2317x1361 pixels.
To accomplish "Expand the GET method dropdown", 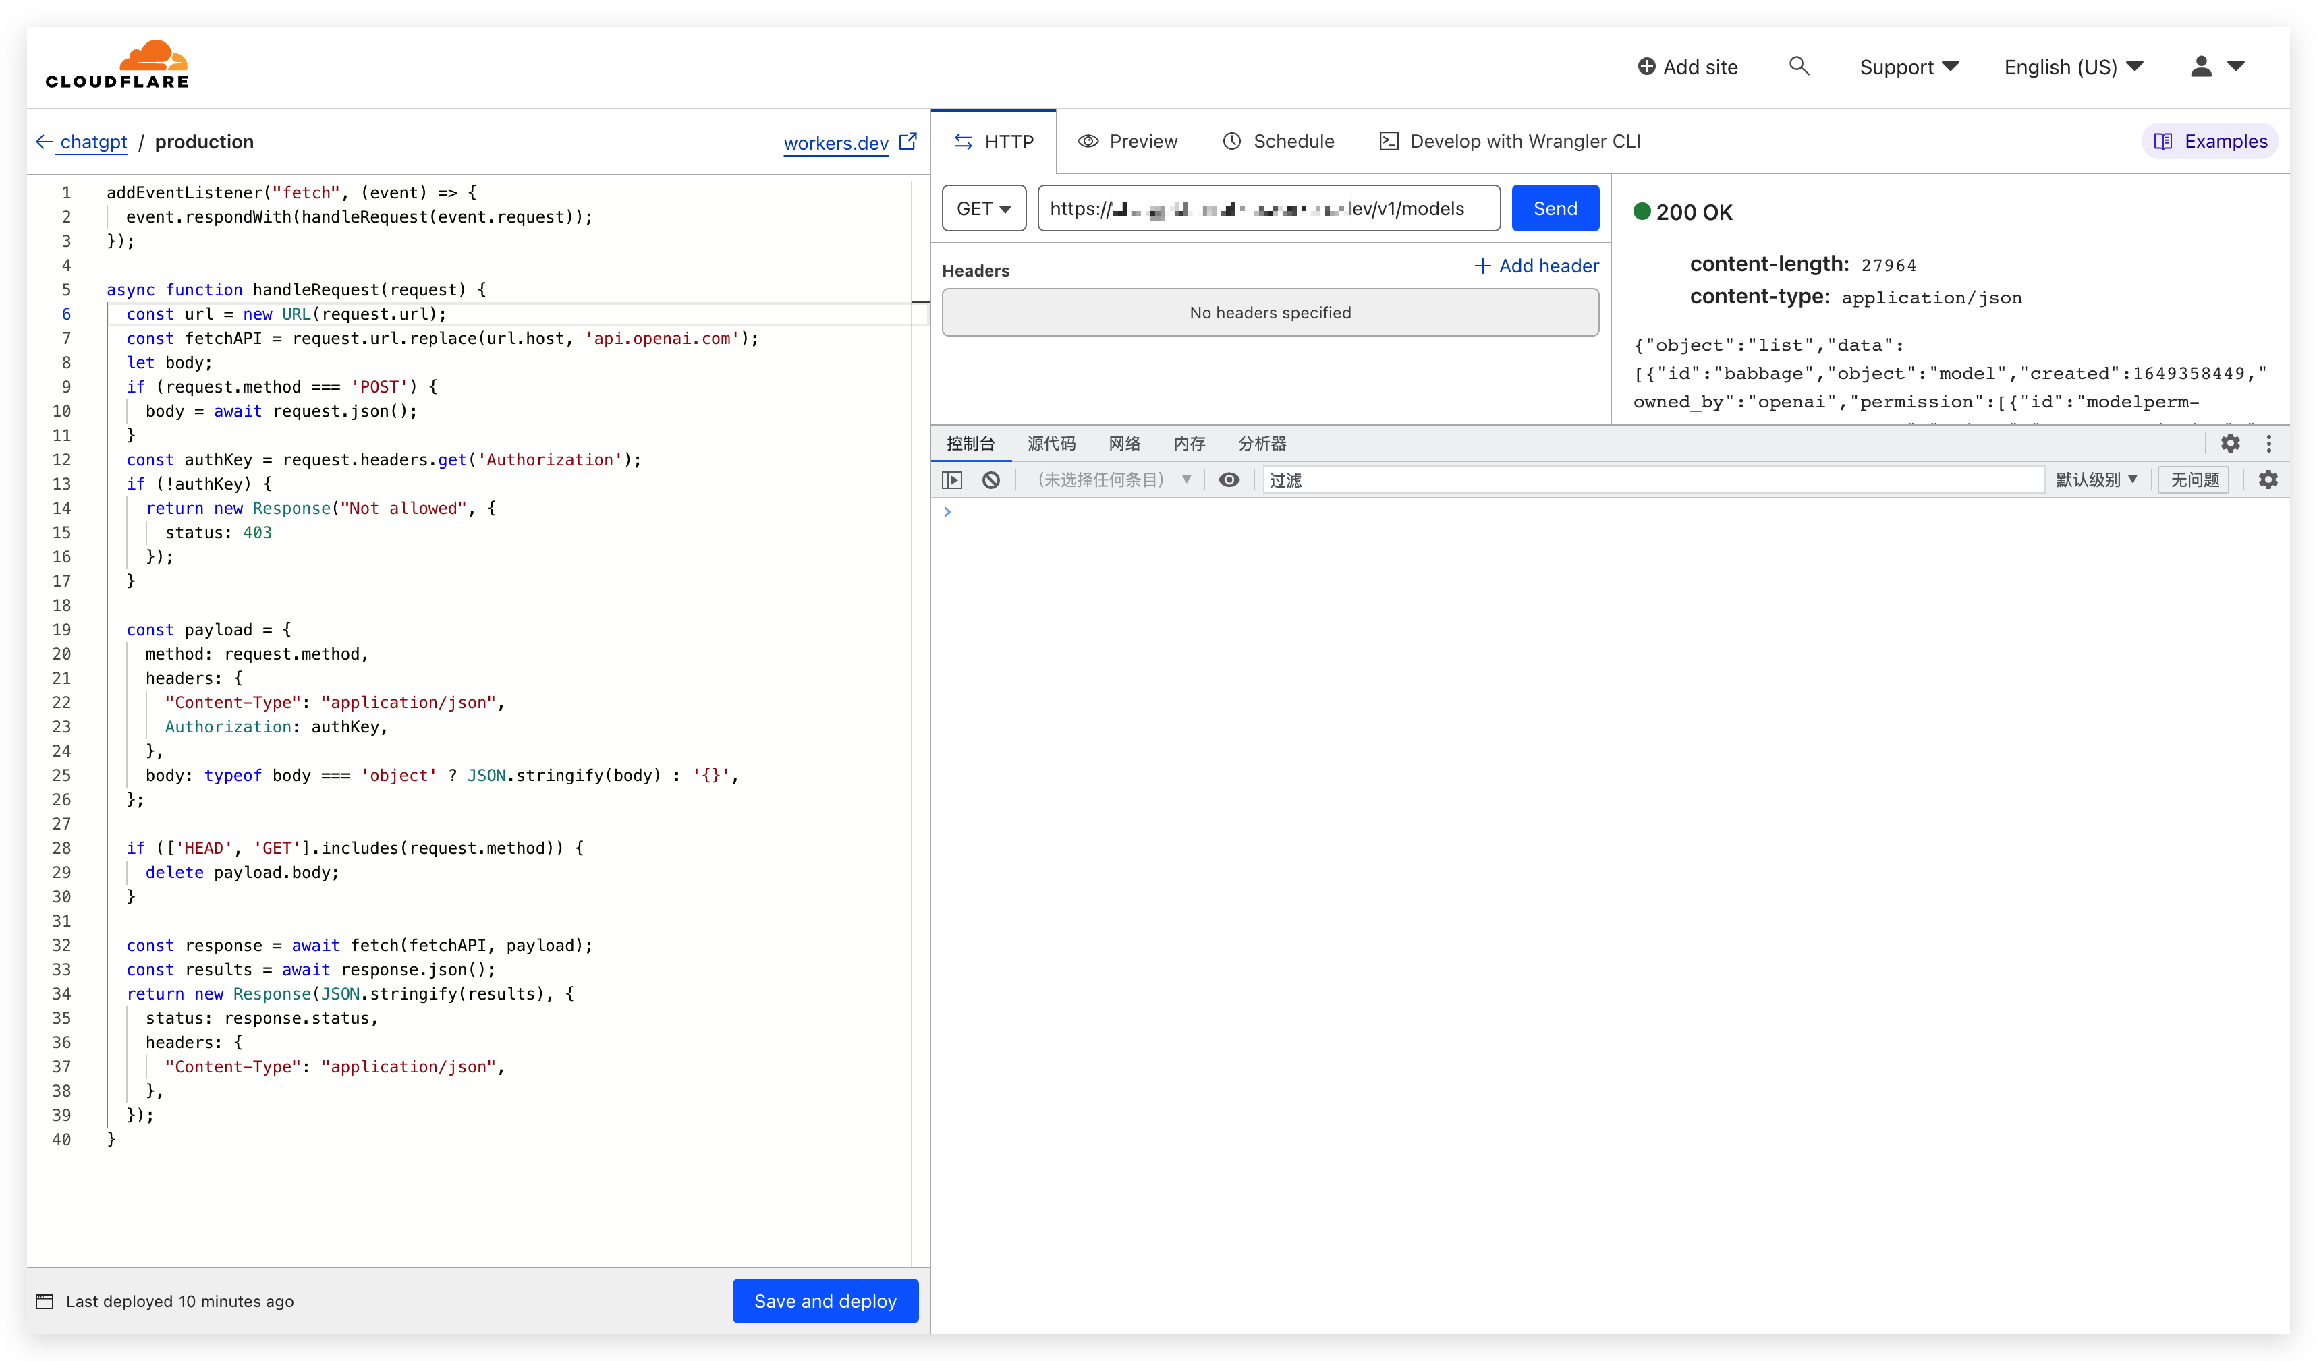I will (x=983, y=208).
